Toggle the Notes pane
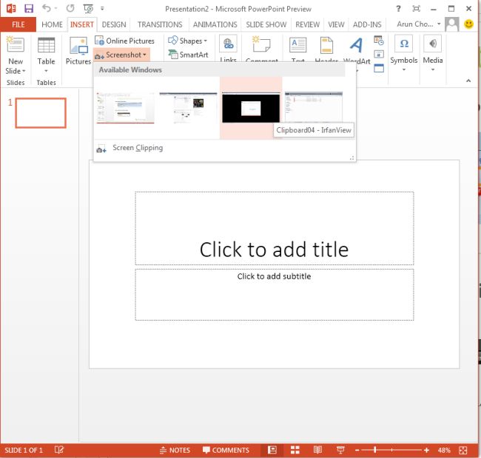The height and width of the screenshot is (458, 481). pos(175,450)
